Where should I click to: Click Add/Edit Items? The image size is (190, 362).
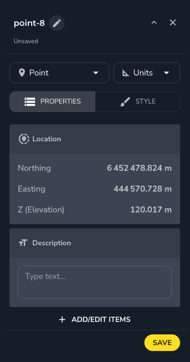tap(95, 320)
